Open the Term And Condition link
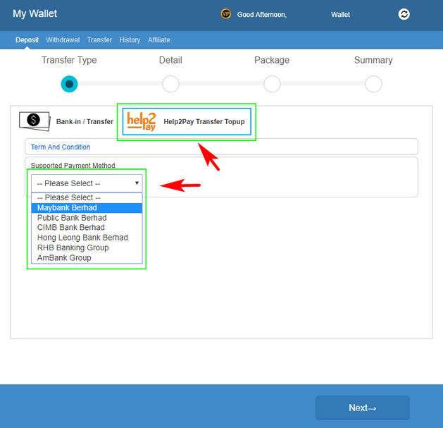Image resolution: width=443 pixels, height=428 pixels. click(61, 147)
